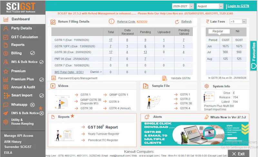The width and height of the screenshot is (258, 157).
Task: Toggle the Premium Plus check circle
Action: click(42, 80)
